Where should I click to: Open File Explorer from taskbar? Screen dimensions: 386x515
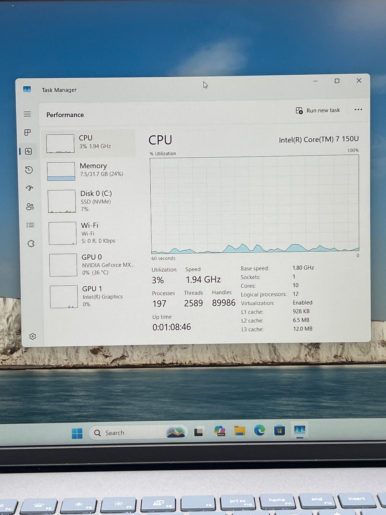(x=239, y=430)
